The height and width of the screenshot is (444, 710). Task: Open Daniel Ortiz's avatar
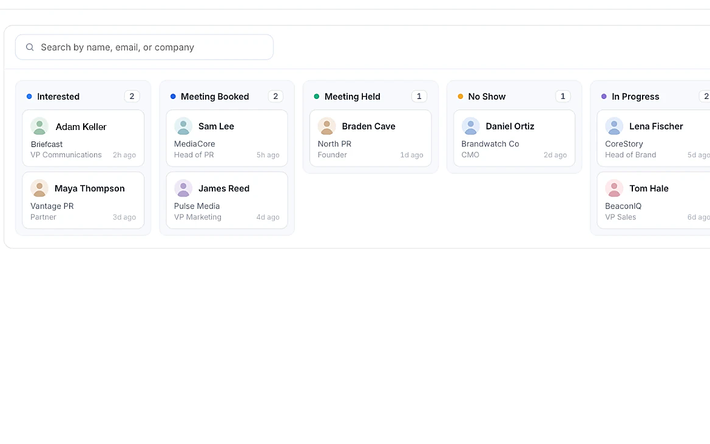pyautogui.click(x=471, y=126)
